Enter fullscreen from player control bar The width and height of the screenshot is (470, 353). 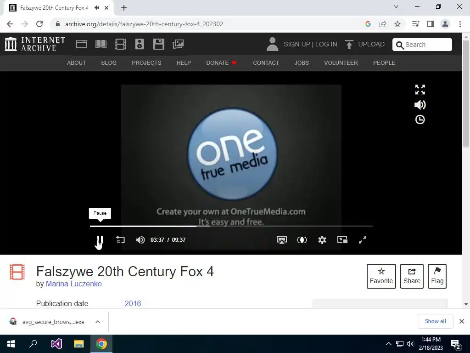click(x=363, y=240)
